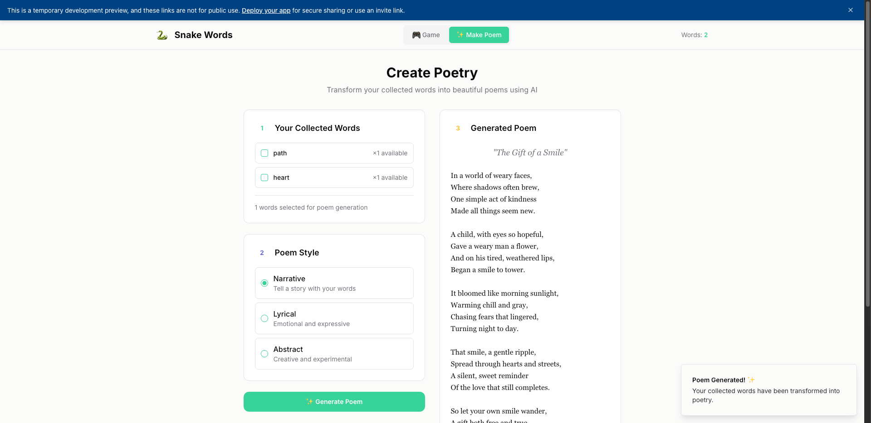Choose the Abstract poem style
This screenshot has height=423, width=871.
pyautogui.click(x=264, y=354)
